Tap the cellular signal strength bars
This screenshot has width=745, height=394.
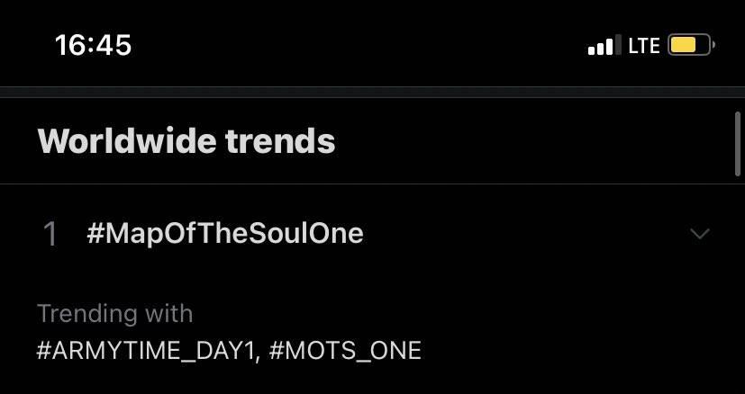coord(604,46)
